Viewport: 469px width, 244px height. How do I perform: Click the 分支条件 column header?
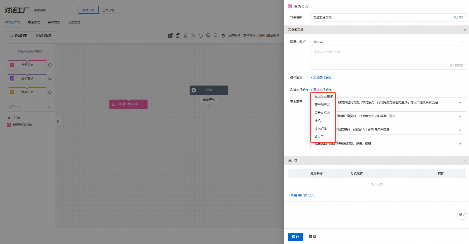(357, 173)
